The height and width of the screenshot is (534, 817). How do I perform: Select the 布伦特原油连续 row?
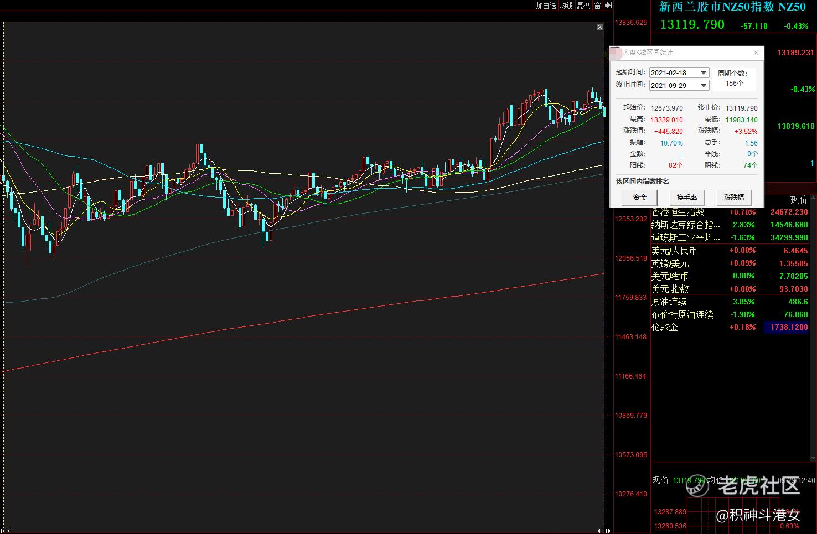click(730, 314)
